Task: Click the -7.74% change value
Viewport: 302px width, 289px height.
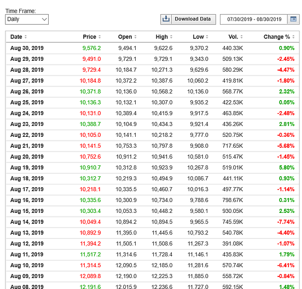Action: [x=286, y=222]
